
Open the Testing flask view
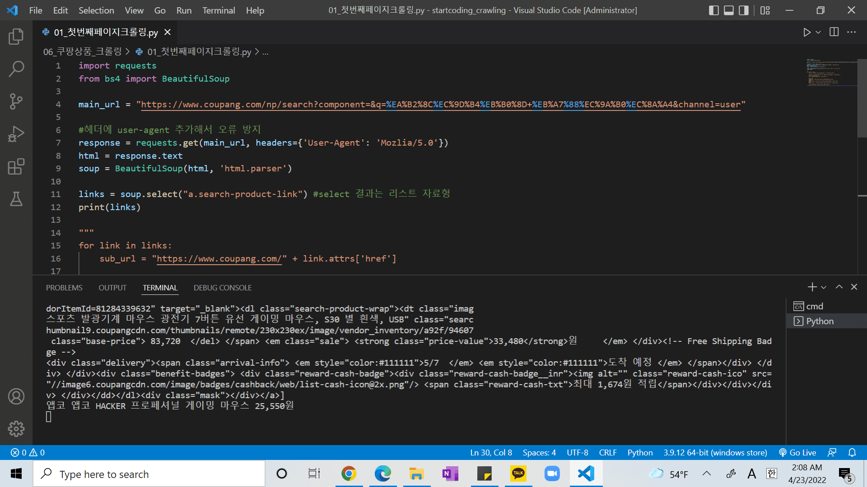16,199
